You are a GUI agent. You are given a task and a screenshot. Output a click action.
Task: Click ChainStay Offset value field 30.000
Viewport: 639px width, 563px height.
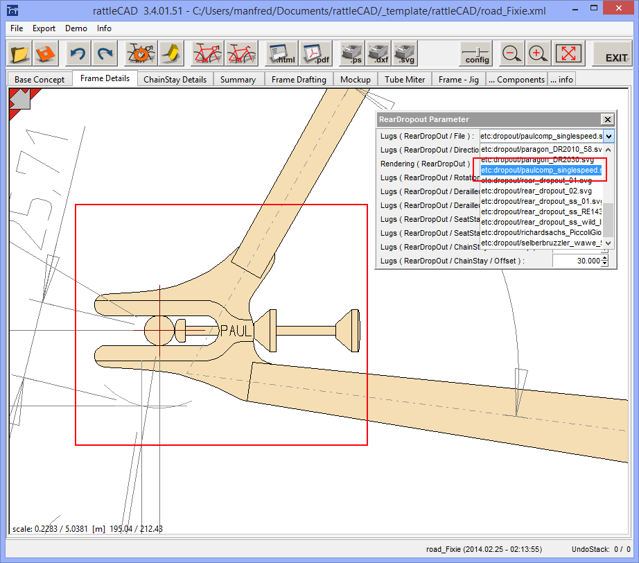[577, 261]
